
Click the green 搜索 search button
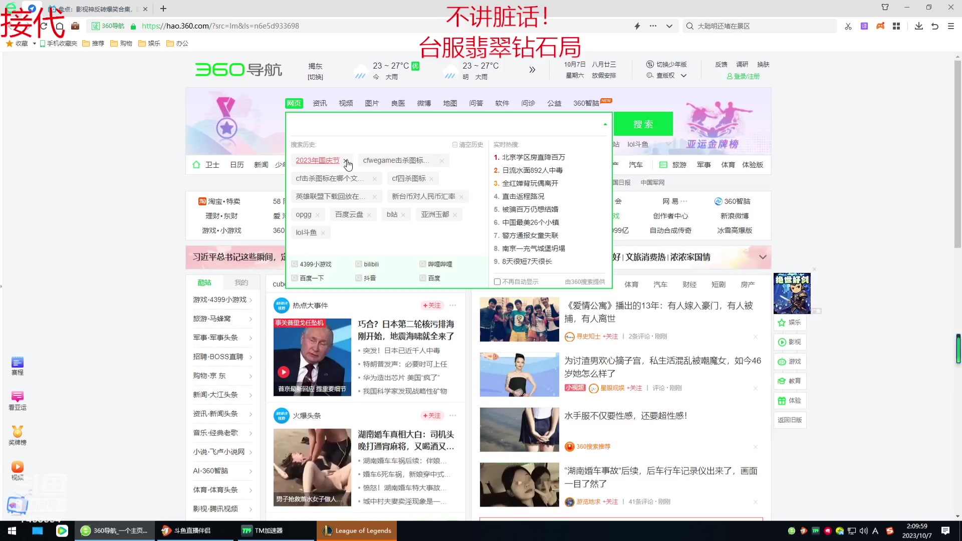643,124
